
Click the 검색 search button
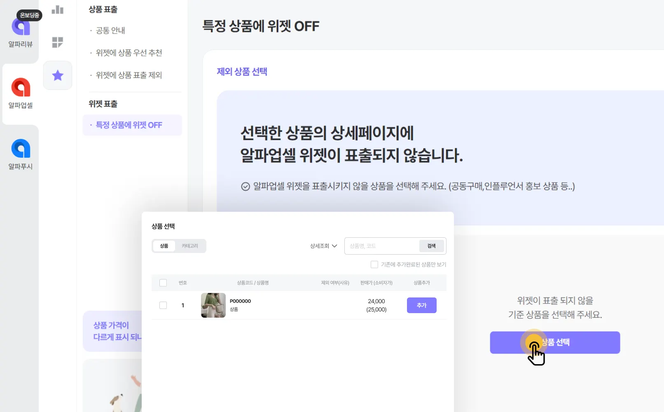pos(432,246)
